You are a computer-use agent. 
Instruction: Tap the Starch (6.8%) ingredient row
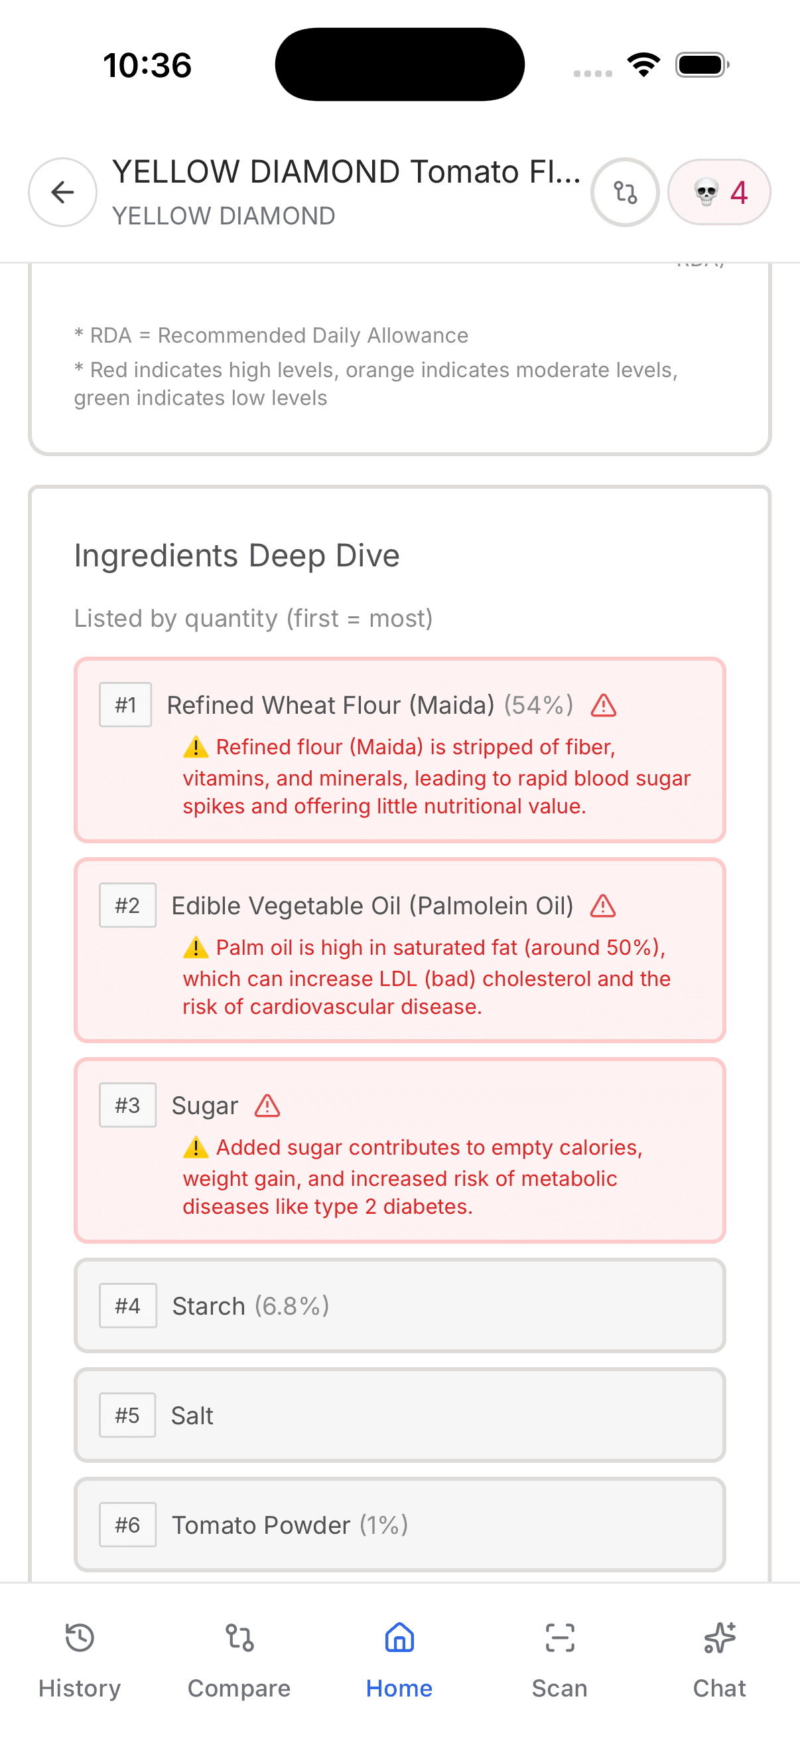coord(399,1305)
